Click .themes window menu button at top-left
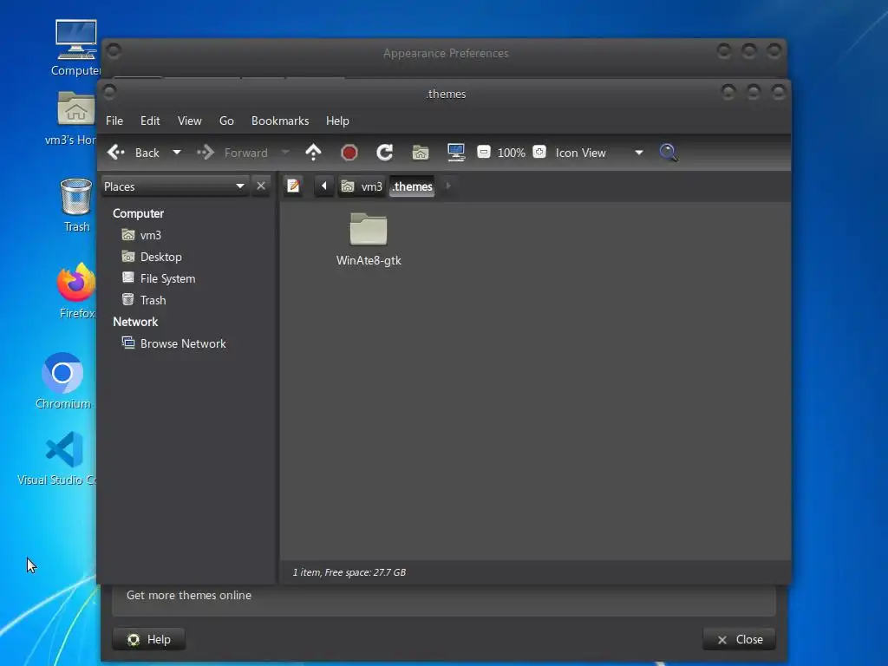Viewport: 888px width, 666px height. coord(110,92)
